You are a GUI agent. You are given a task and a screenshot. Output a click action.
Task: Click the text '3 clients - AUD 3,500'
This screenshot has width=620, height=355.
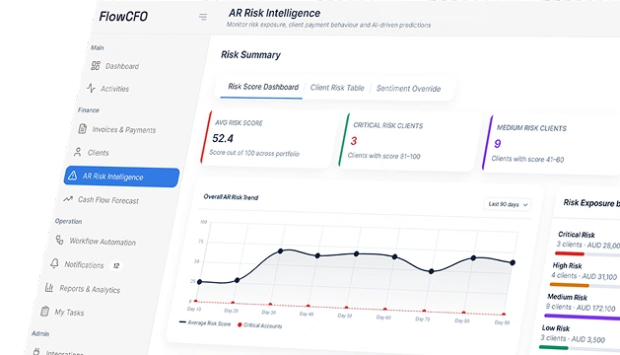pyautogui.click(x=573, y=338)
